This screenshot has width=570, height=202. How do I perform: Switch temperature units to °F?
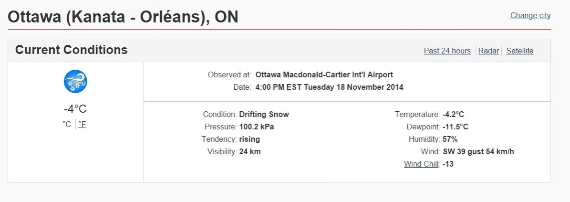[82, 124]
